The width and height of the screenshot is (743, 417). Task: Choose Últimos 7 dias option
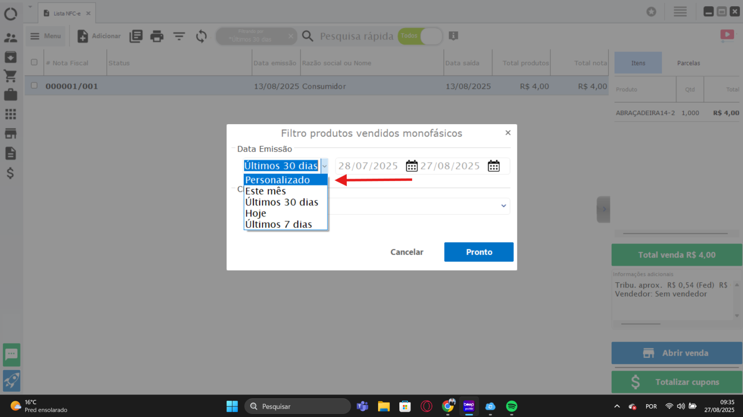coord(279,224)
